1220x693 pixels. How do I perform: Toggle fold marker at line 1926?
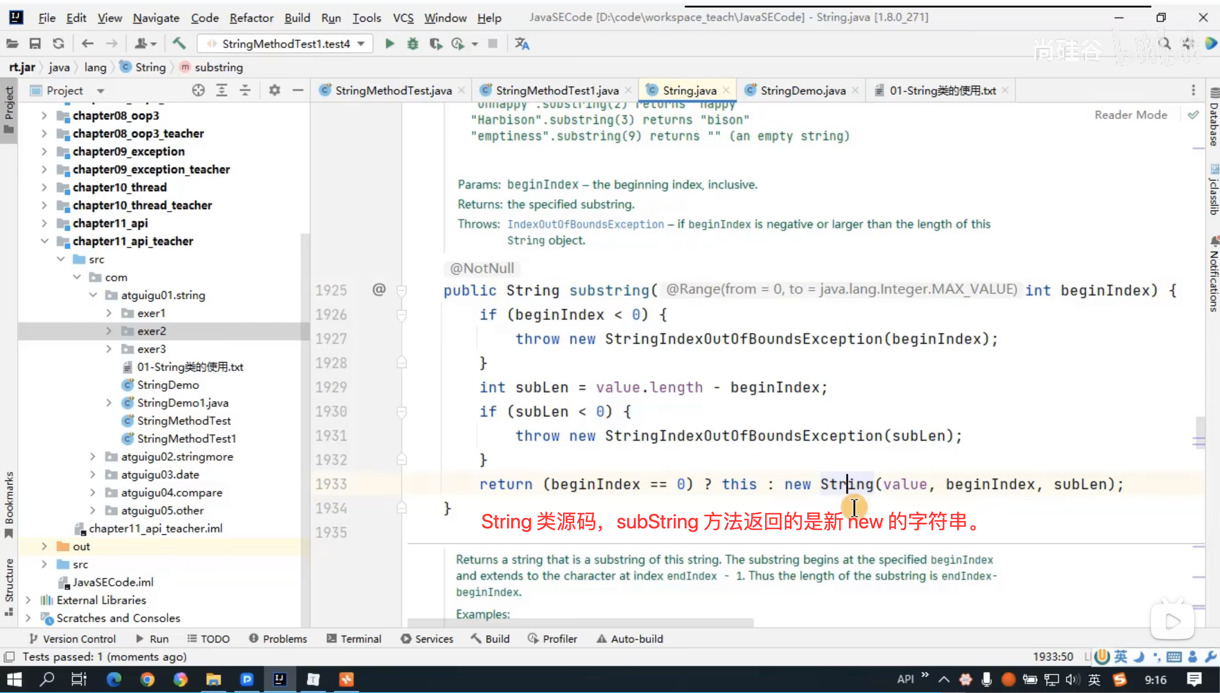click(x=402, y=315)
